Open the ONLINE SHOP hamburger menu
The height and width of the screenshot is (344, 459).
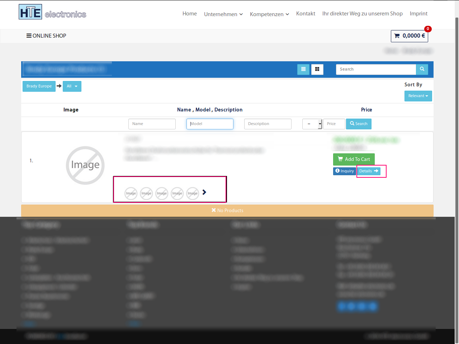[x=46, y=36]
